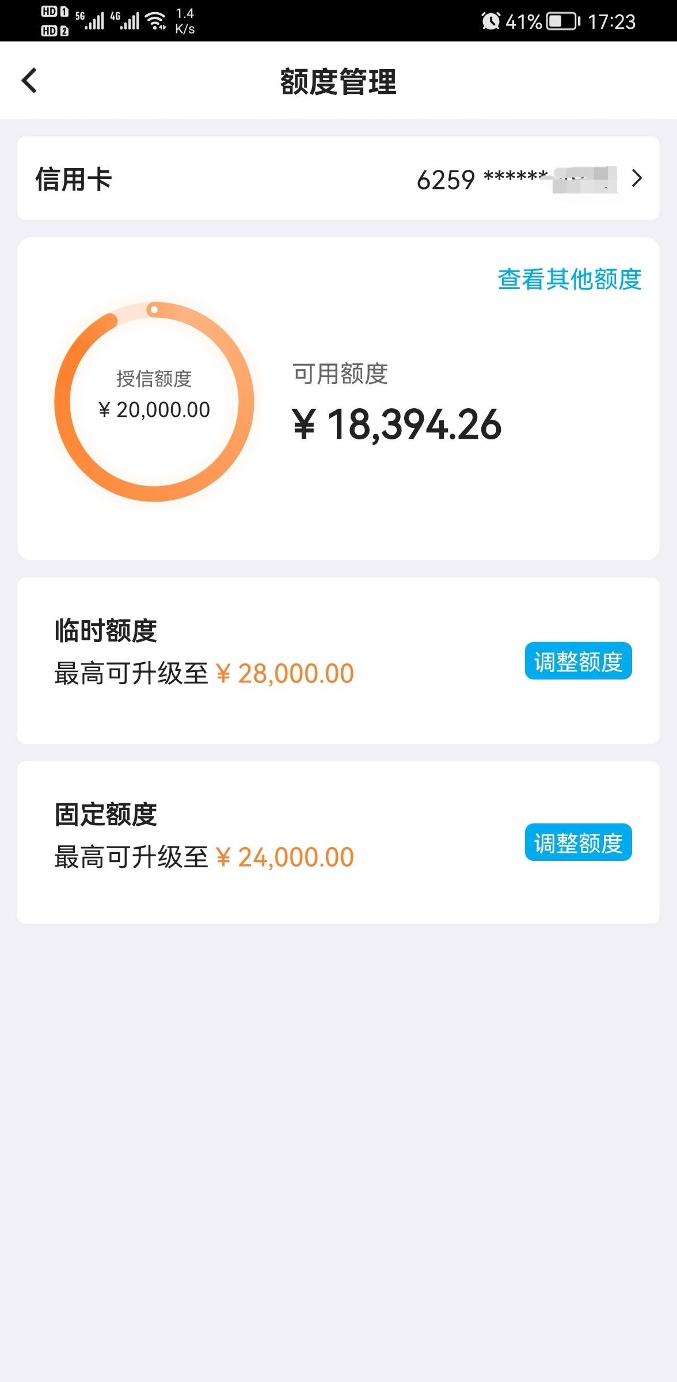Open 查看其他额度 link
Image resolution: width=677 pixels, height=1382 pixels.
(569, 279)
